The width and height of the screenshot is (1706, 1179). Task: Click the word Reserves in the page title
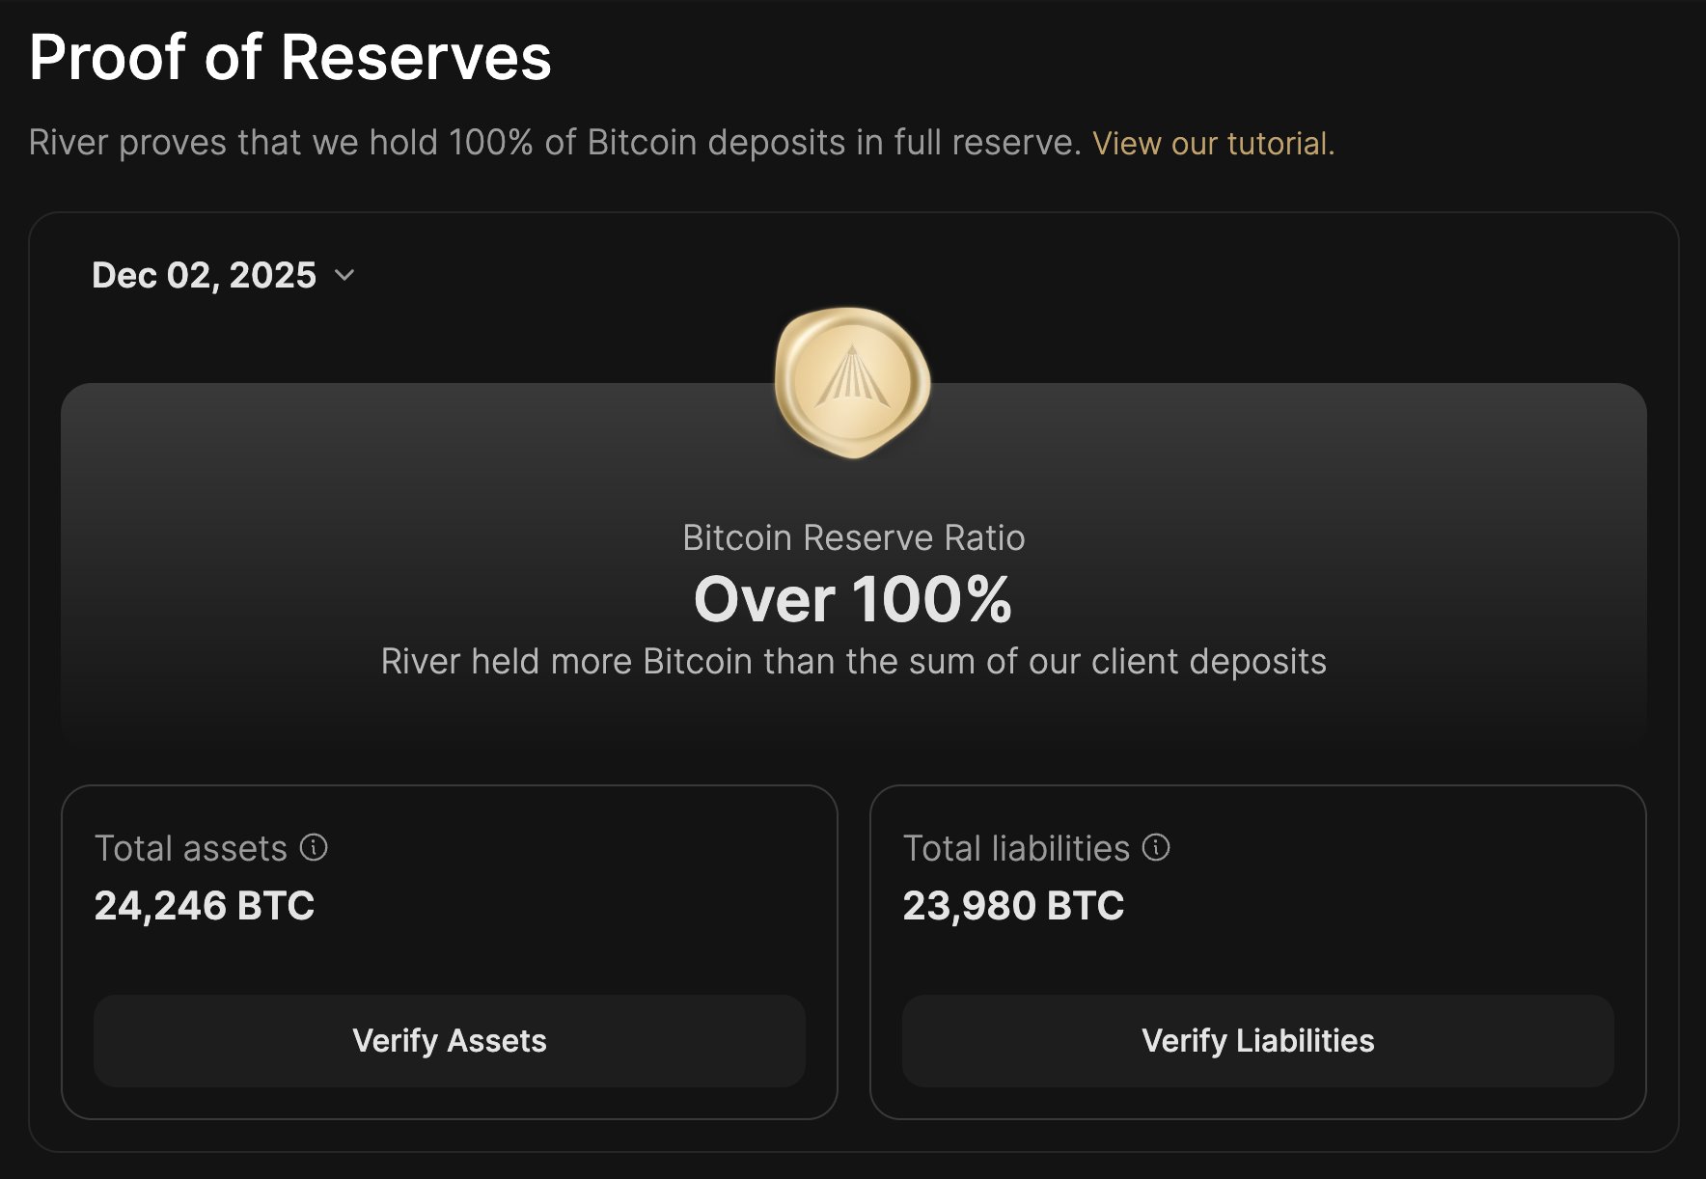tap(416, 57)
